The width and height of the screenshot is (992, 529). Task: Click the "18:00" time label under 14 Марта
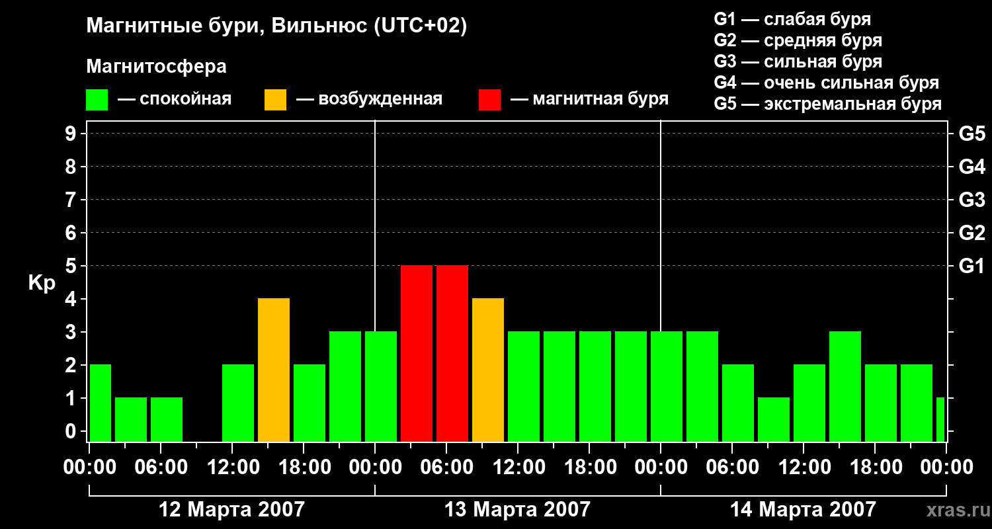[x=875, y=467]
